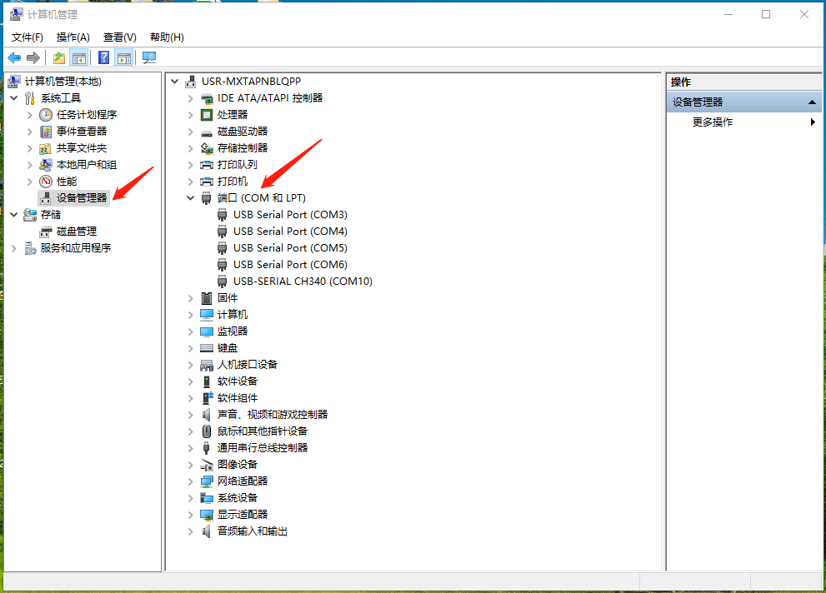Select USB-SERIAL CH340 (COM10)
Screen dimensions: 826x593
coord(303,282)
